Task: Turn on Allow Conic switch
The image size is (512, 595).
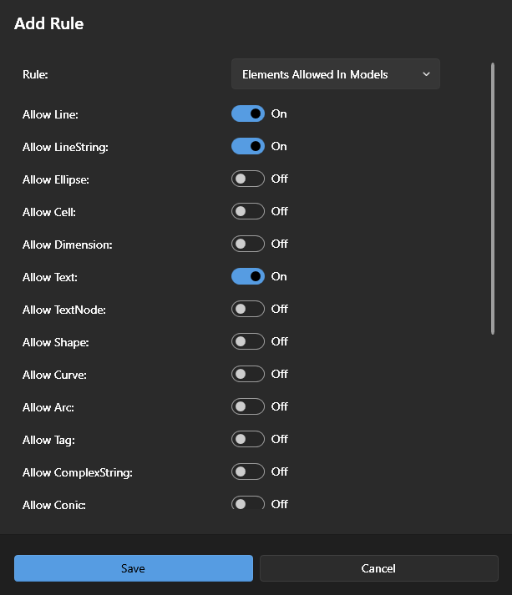Action: tap(248, 503)
